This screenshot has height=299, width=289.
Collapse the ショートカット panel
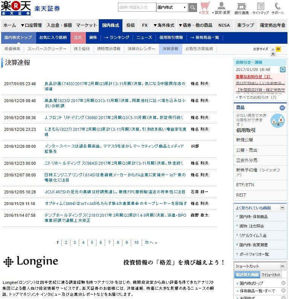coord(282,266)
